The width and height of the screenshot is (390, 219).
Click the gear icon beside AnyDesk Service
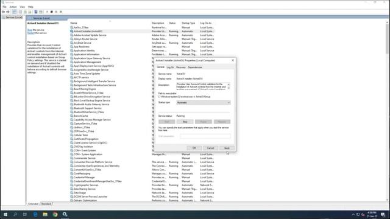(72, 43)
